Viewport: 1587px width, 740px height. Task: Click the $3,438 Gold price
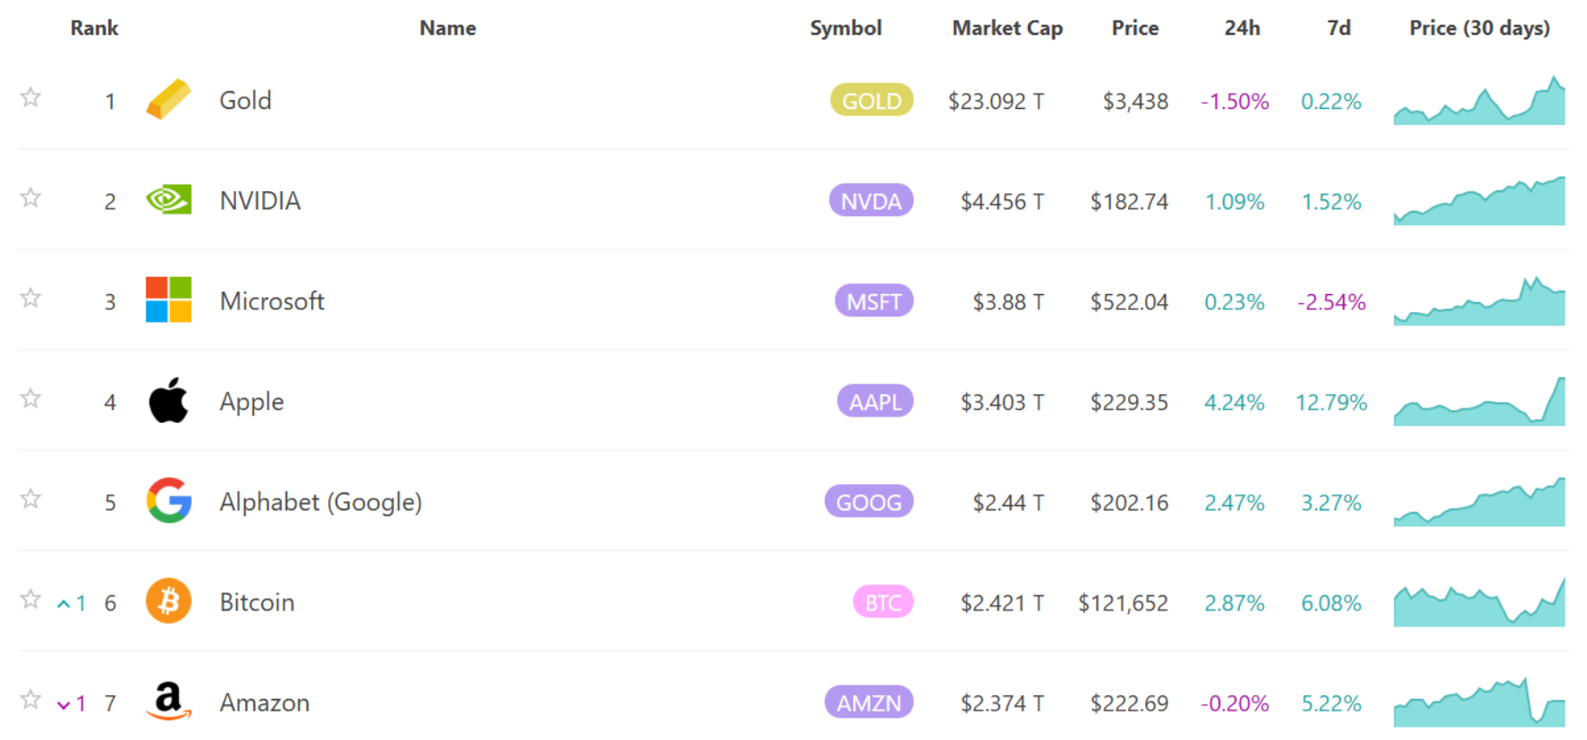[x=1135, y=101]
